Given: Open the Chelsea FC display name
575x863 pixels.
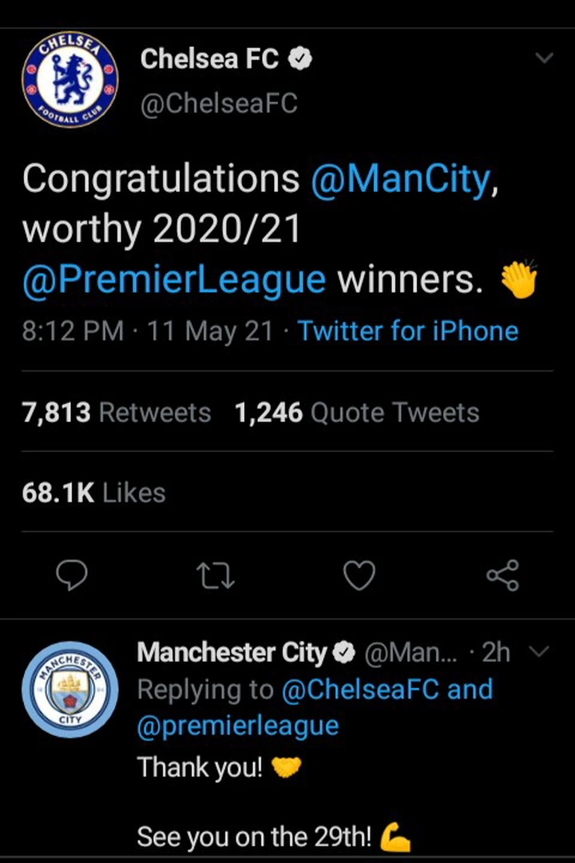Looking at the screenshot, I should (209, 59).
